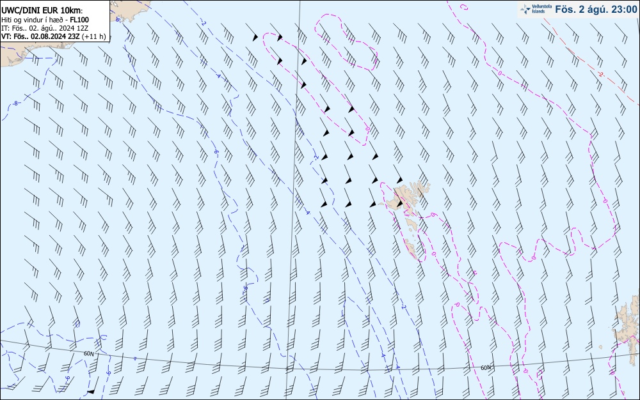Click the 'UWC/DINI EUR 10km' title text
This screenshot has height=400, width=640.
[x=42, y=10]
